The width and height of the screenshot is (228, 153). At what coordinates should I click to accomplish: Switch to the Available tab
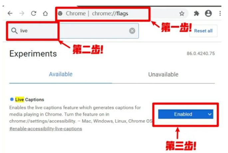tap(61, 74)
